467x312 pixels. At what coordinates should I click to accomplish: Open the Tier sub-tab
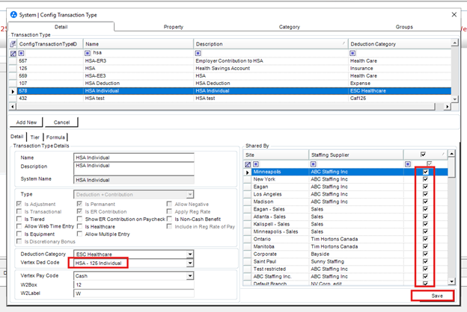(35, 137)
